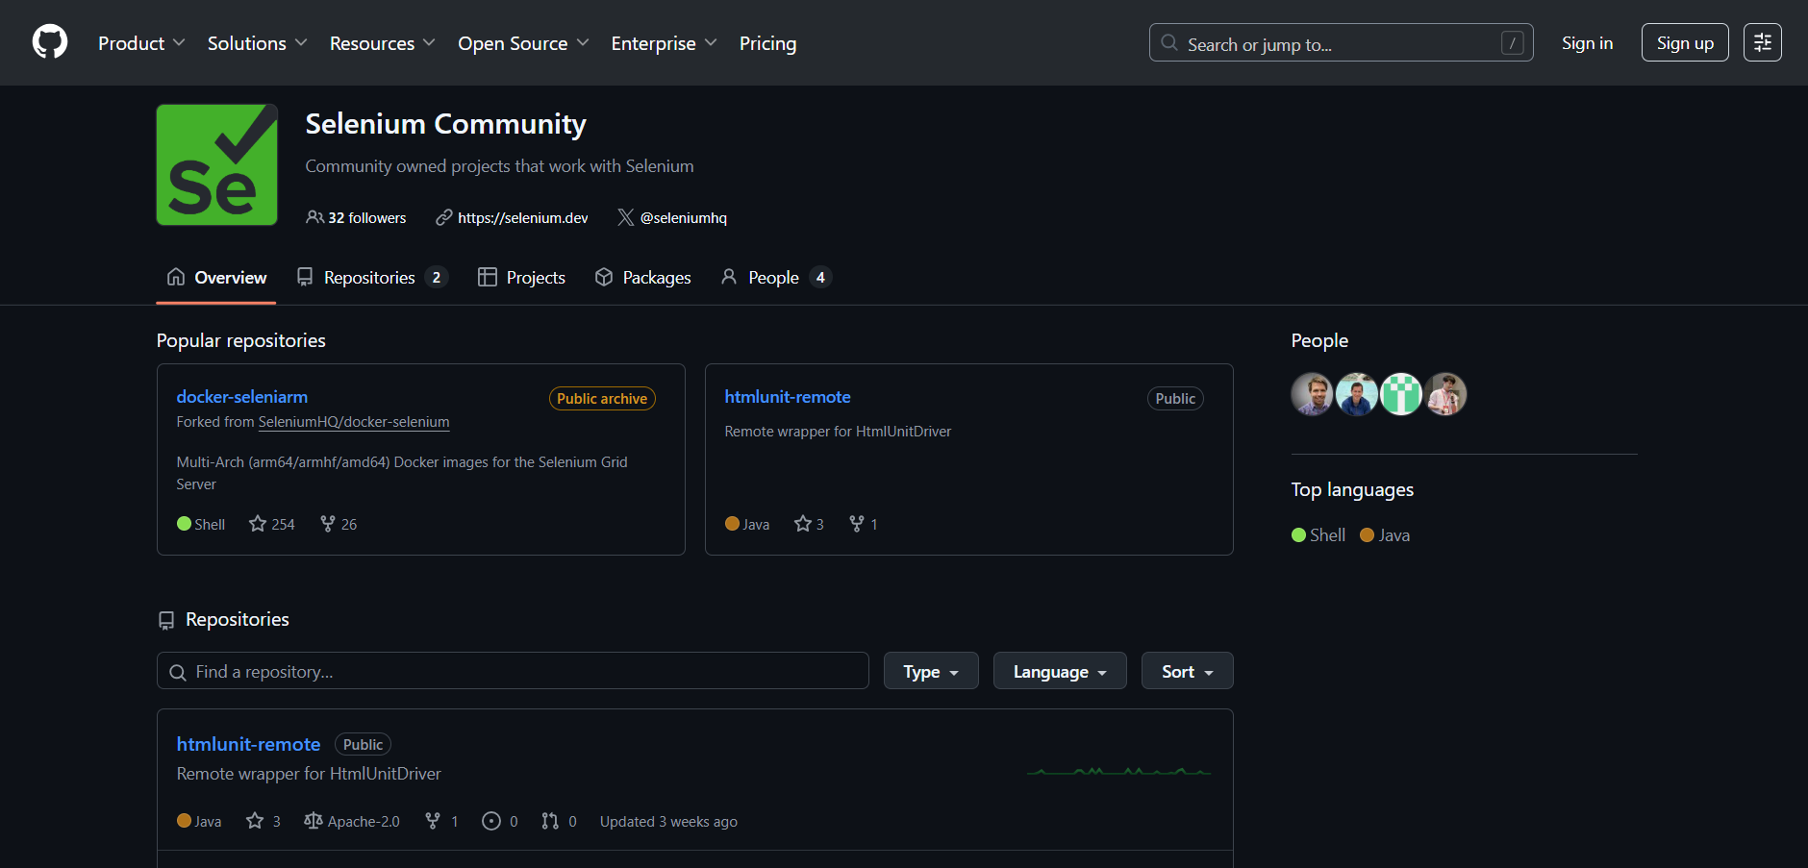Open the Type filter dropdown

click(930, 670)
